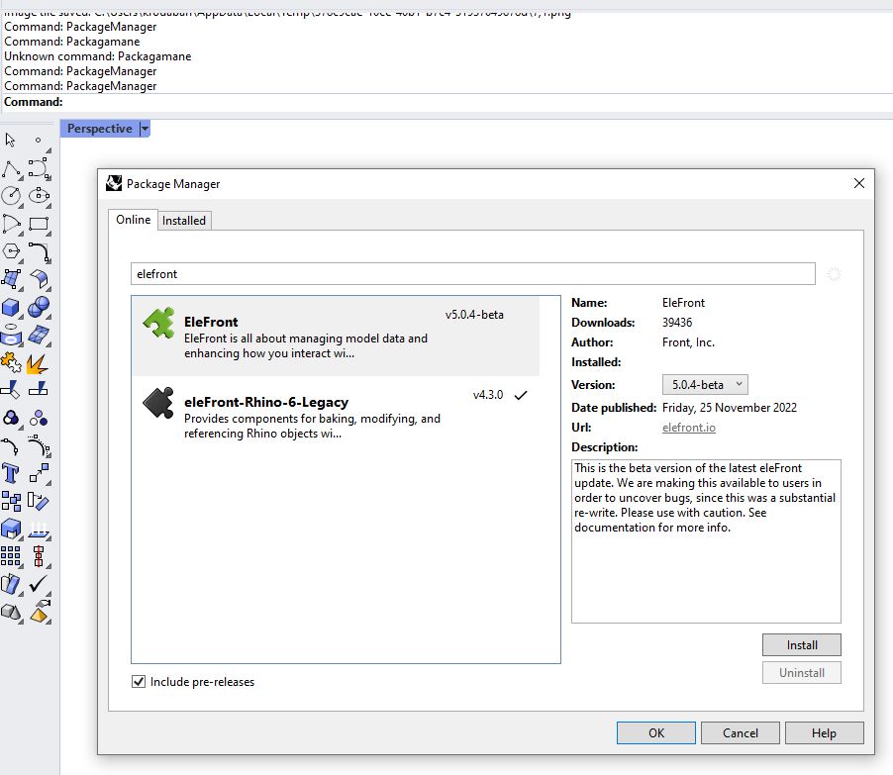Click the green EleFront puzzle icon

point(158,323)
